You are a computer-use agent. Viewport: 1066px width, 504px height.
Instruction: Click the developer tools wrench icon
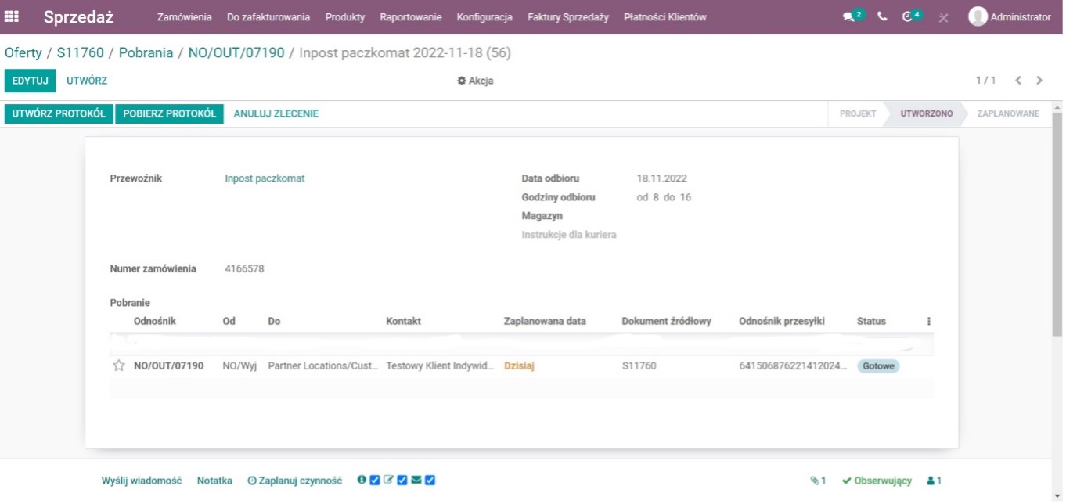(x=943, y=17)
